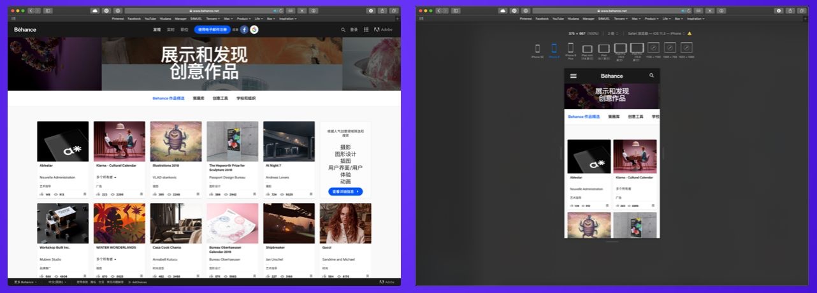817x293 pixels.
Task: Click the search icon in mobile Behance preview
Action: coord(651,75)
